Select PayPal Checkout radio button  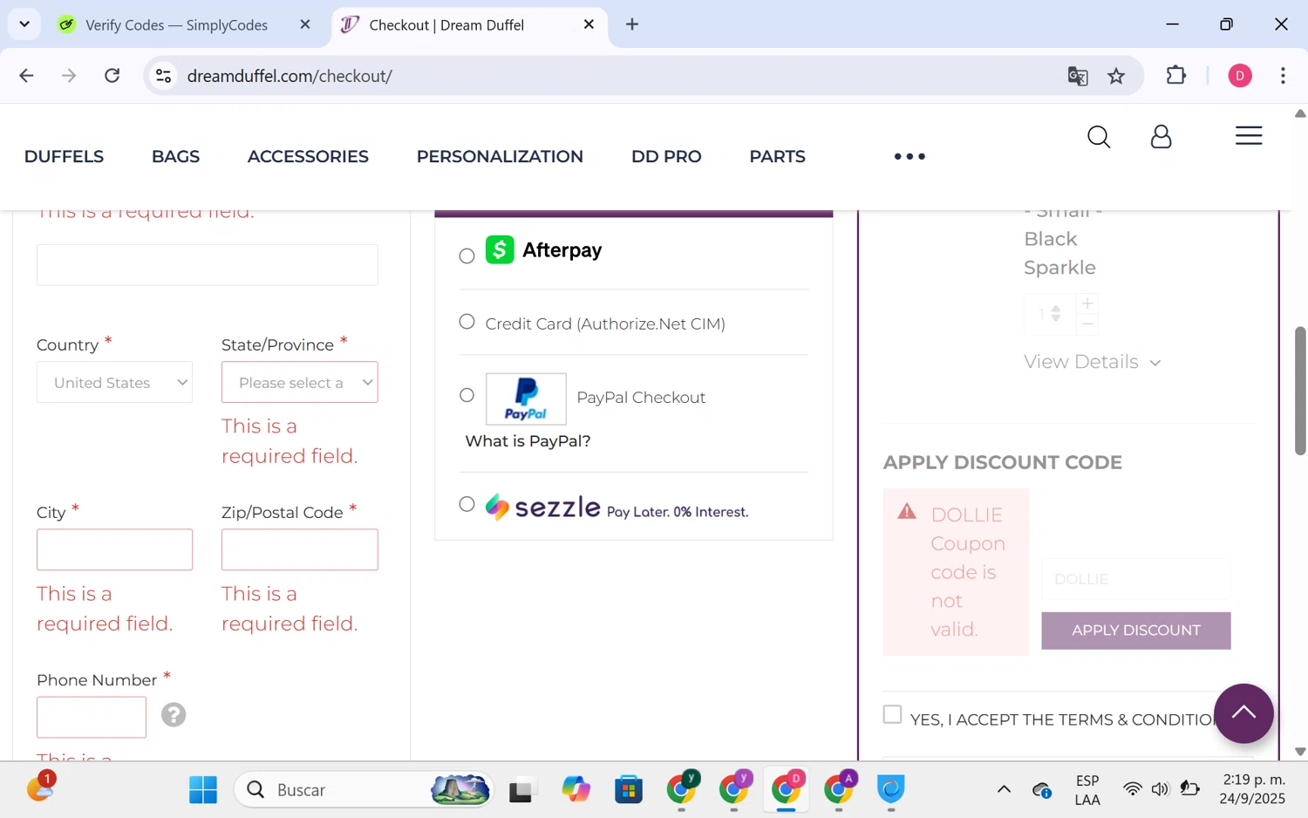pyautogui.click(x=467, y=395)
